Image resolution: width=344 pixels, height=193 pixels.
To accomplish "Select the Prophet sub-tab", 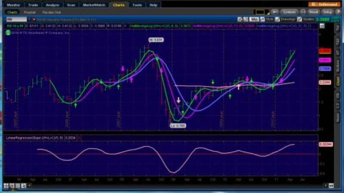I will coord(30,12).
